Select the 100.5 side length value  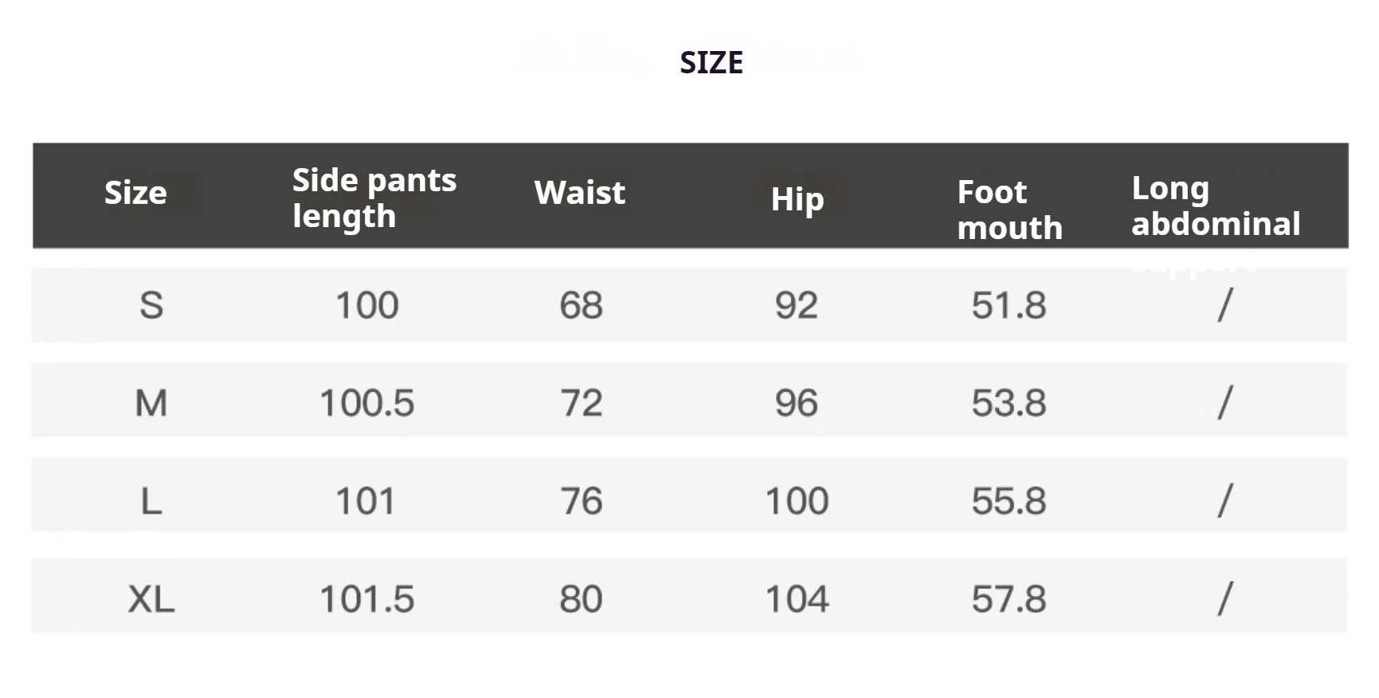tap(367, 403)
